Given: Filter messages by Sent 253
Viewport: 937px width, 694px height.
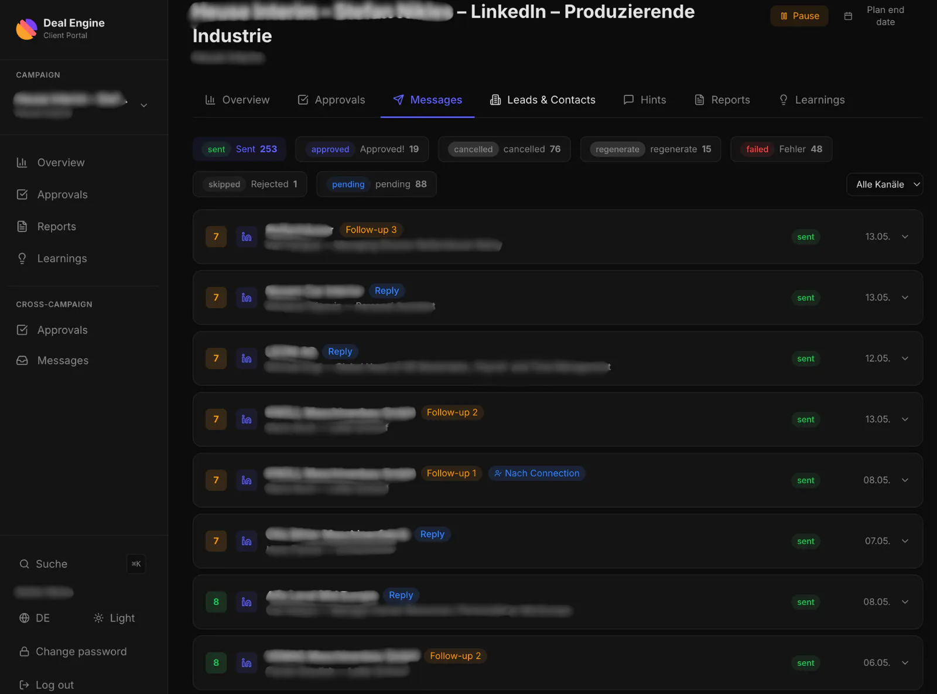Looking at the screenshot, I should coord(239,149).
